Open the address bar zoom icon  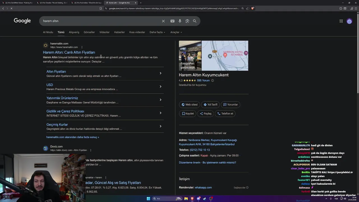tap(243, 8)
